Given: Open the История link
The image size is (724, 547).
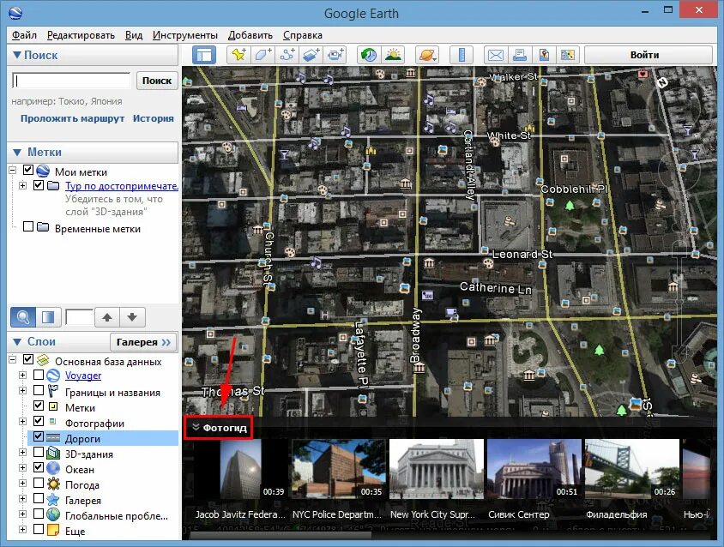Looking at the screenshot, I should (x=154, y=118).
